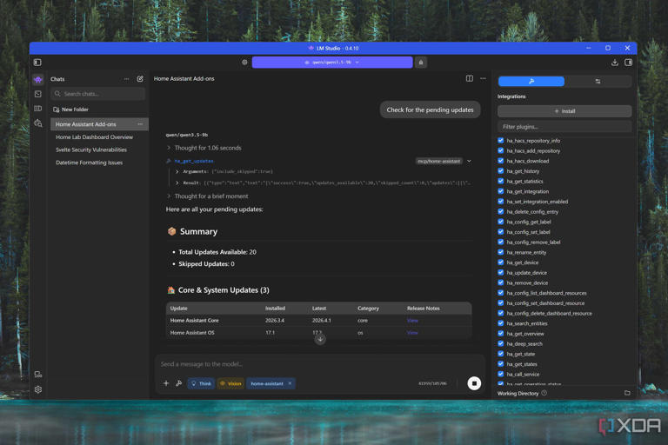The width and height of the screenshot is (668, 445).
Task: Create a new chat with compose icon
Action: (140, 79)
